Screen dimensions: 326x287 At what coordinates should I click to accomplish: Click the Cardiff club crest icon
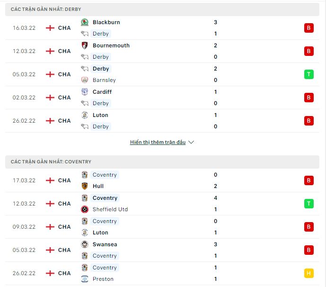click(x=85, y=92)
